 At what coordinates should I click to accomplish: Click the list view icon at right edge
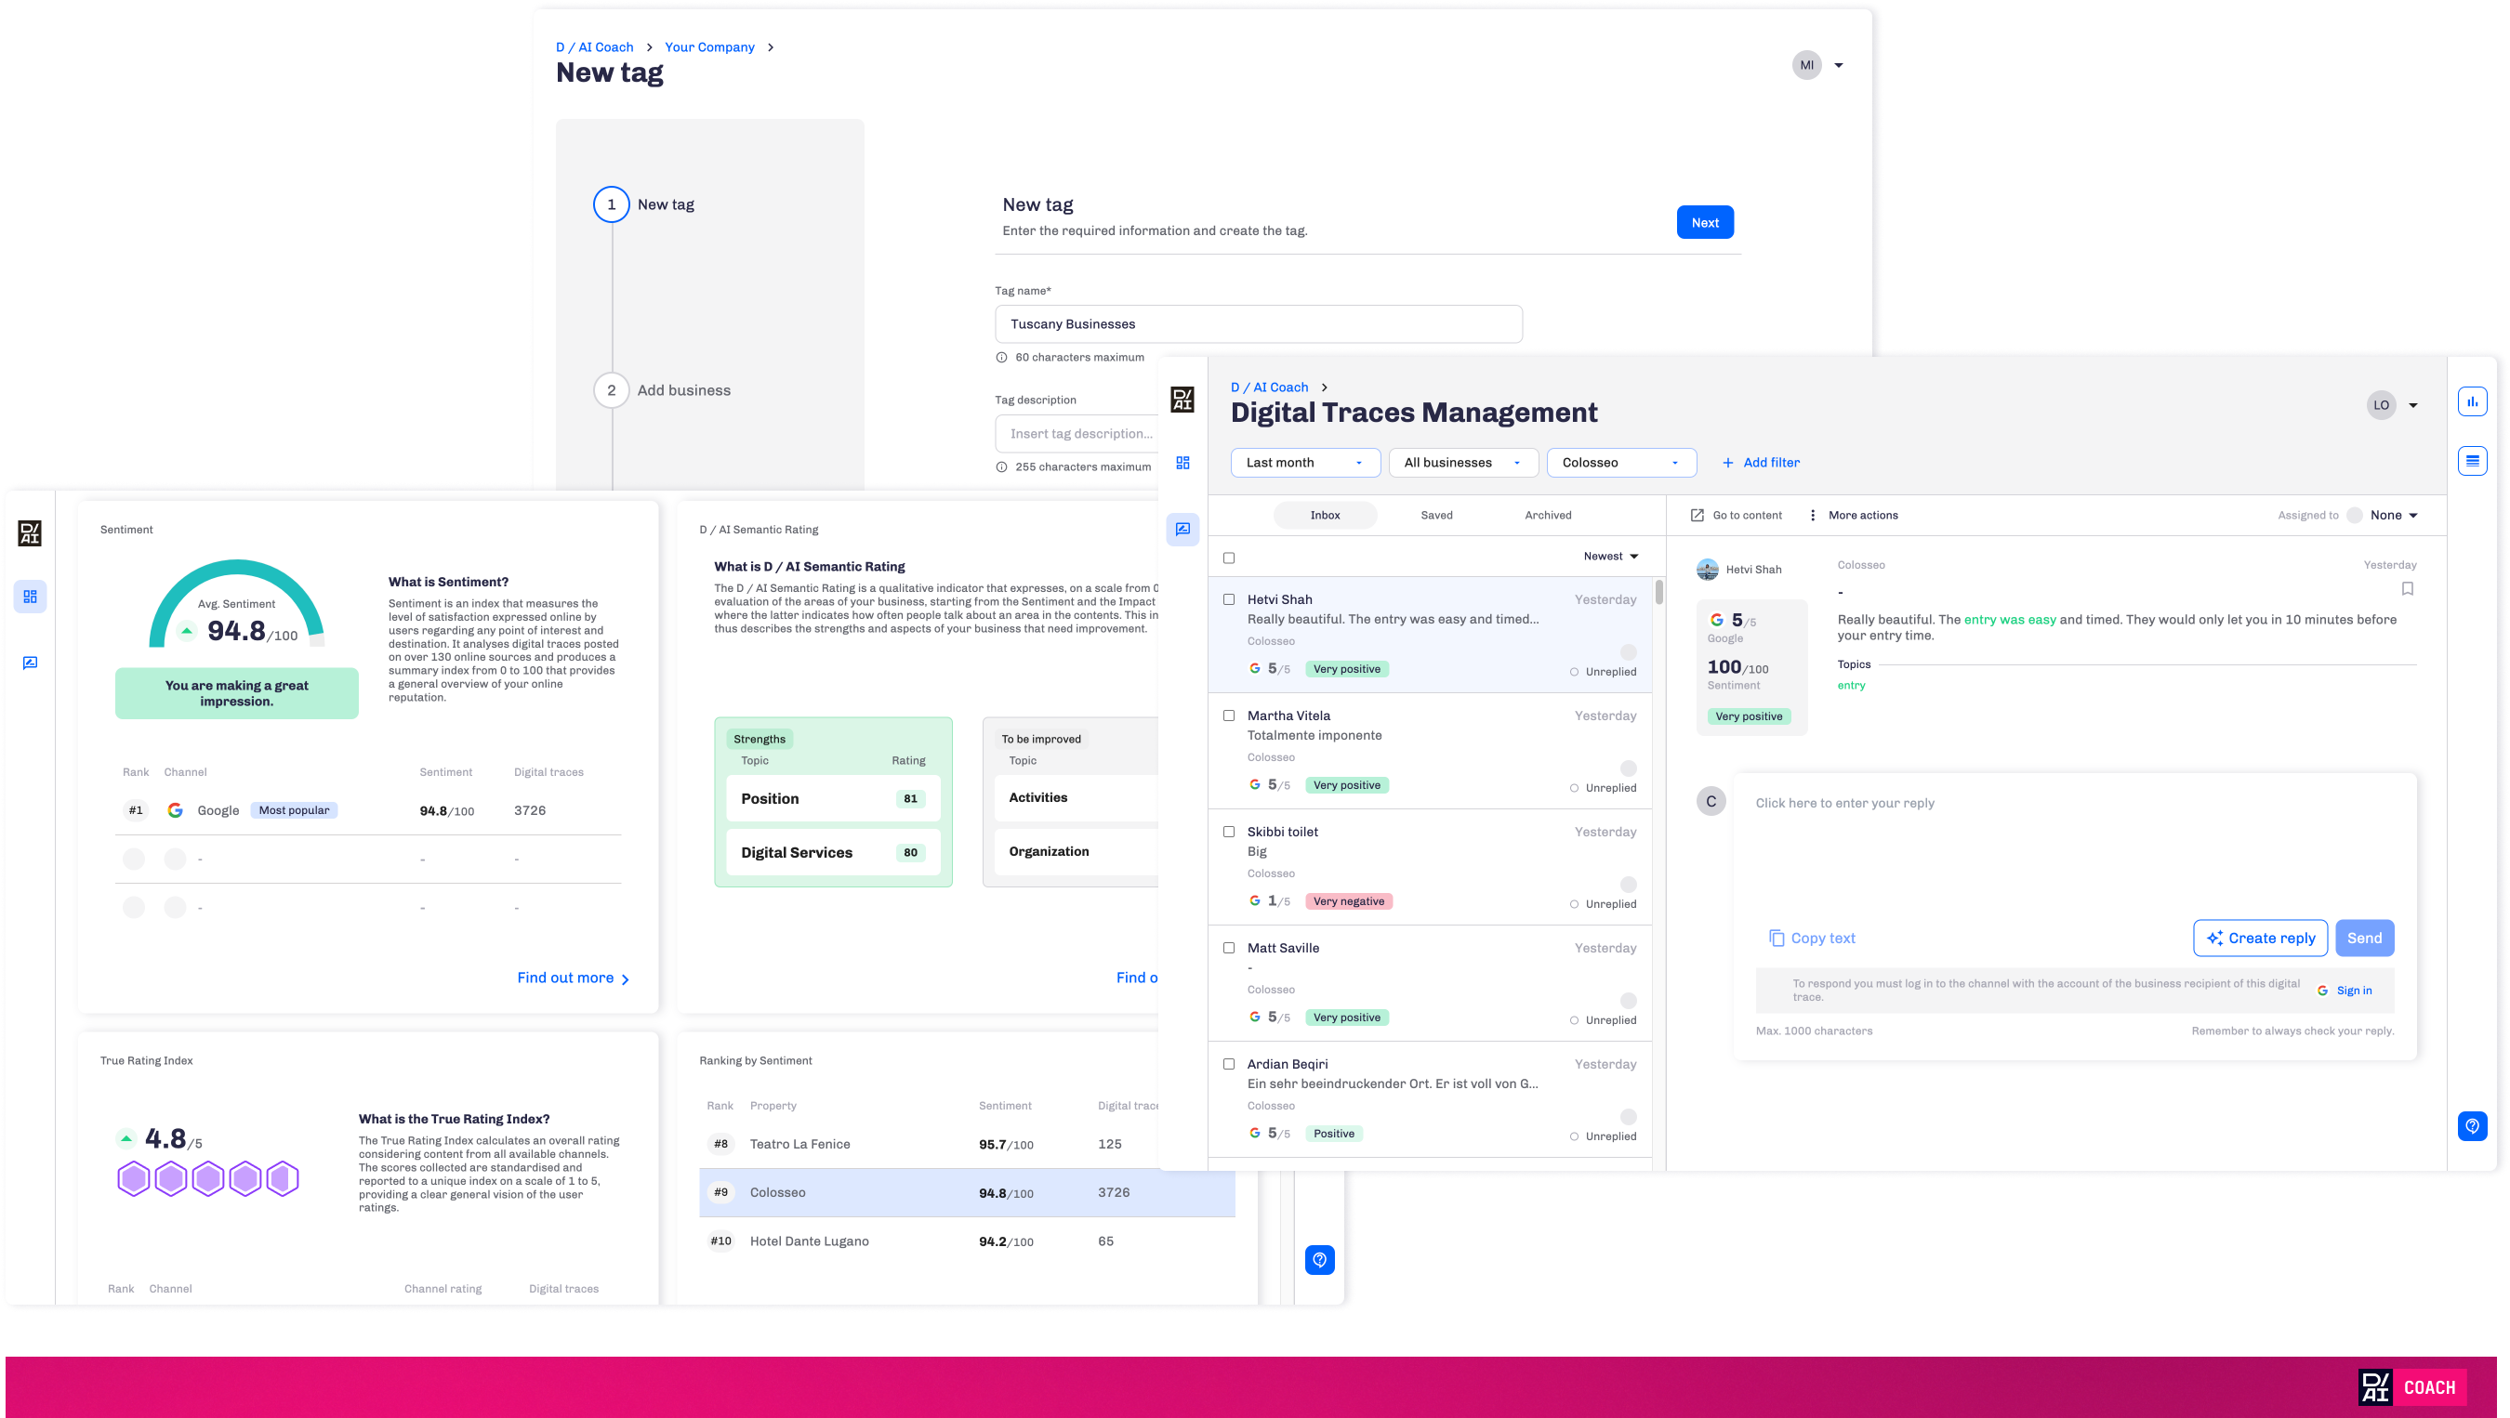(x=2472, y=461)
